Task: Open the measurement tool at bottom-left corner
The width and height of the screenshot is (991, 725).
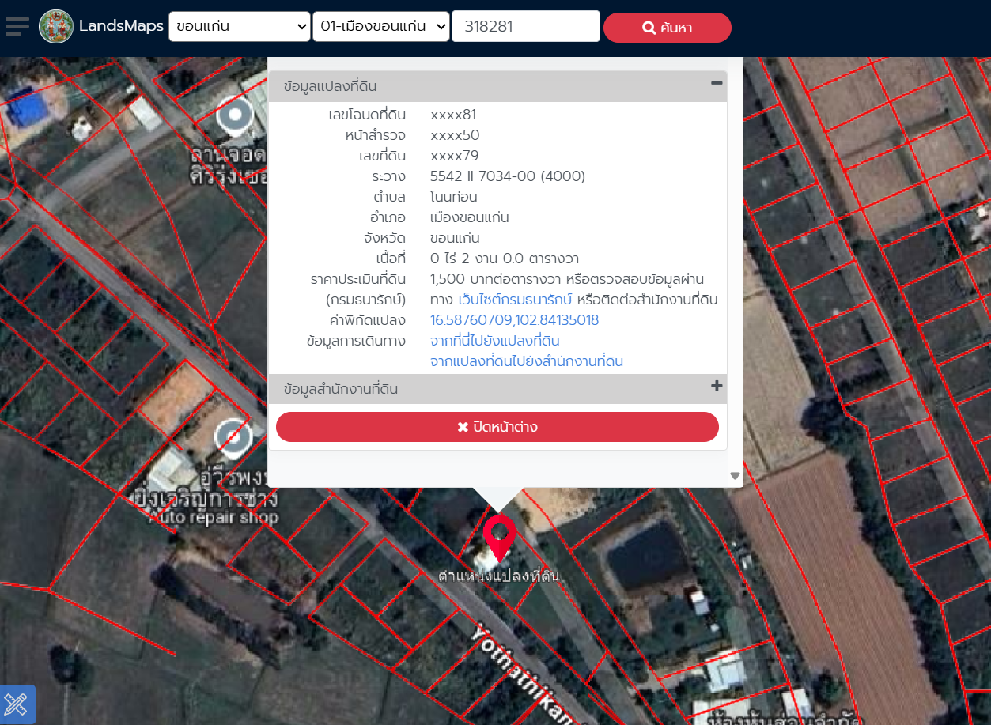Action: [x=17, y=704]
